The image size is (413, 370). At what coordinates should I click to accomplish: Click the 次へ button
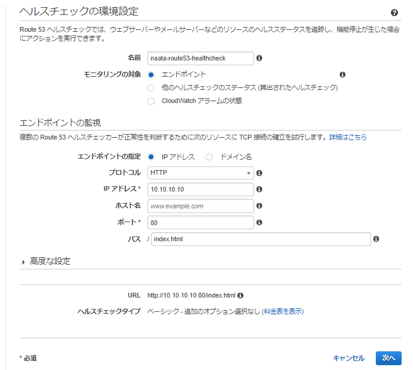tap(388, 358)
